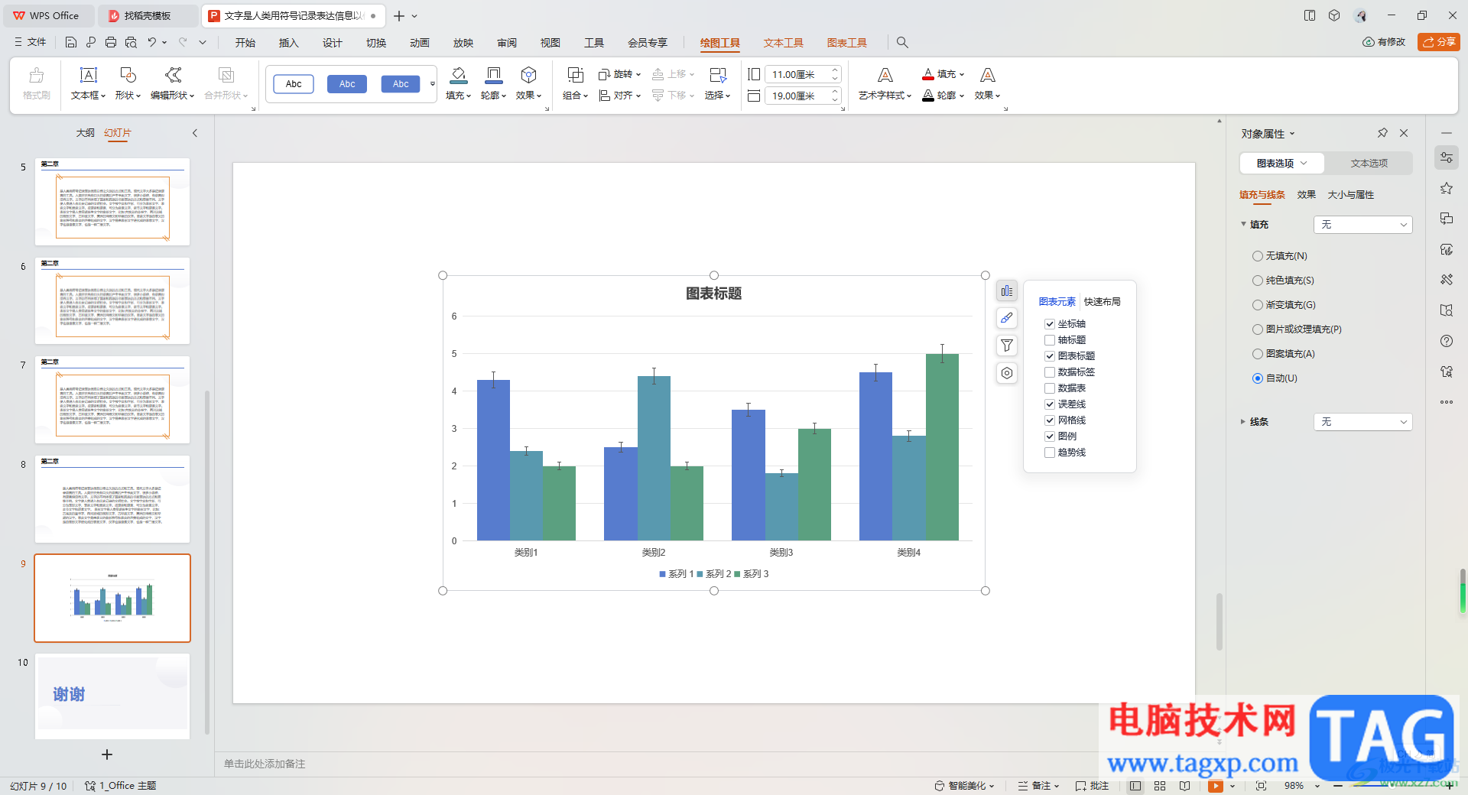The image size is (1468, 795).
Task: Switch to the 文本选项 tab
Action: tap(1369, 164)
